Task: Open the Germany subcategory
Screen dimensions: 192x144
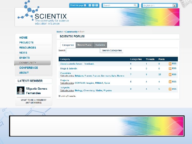Action: click(x=106, y=76)
